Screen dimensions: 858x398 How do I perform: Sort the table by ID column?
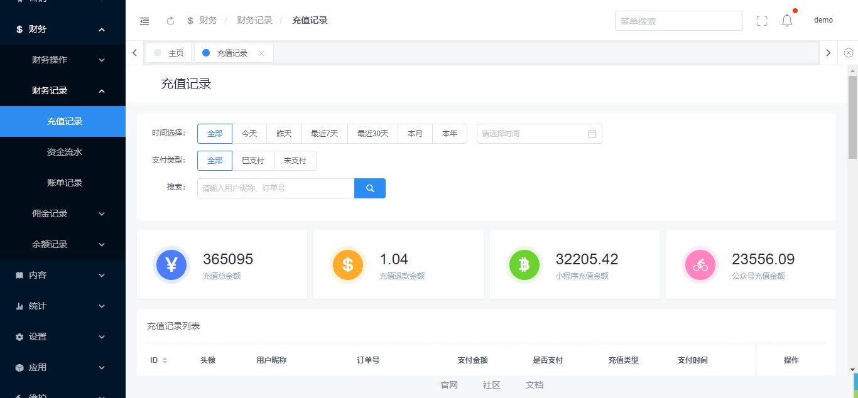tap(165, 360)
